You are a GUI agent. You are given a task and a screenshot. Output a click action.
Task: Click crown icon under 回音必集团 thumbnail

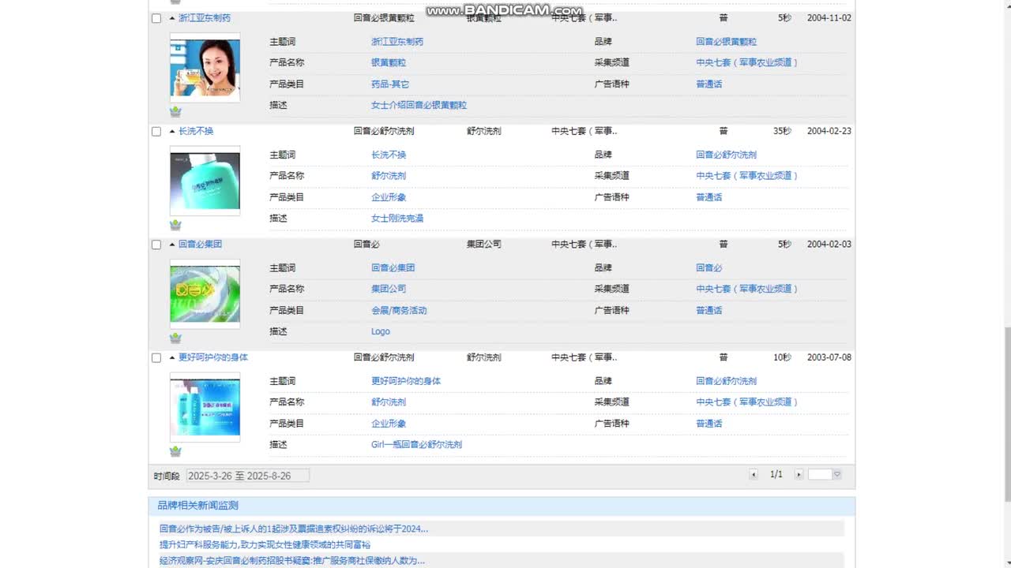[175, 338]
